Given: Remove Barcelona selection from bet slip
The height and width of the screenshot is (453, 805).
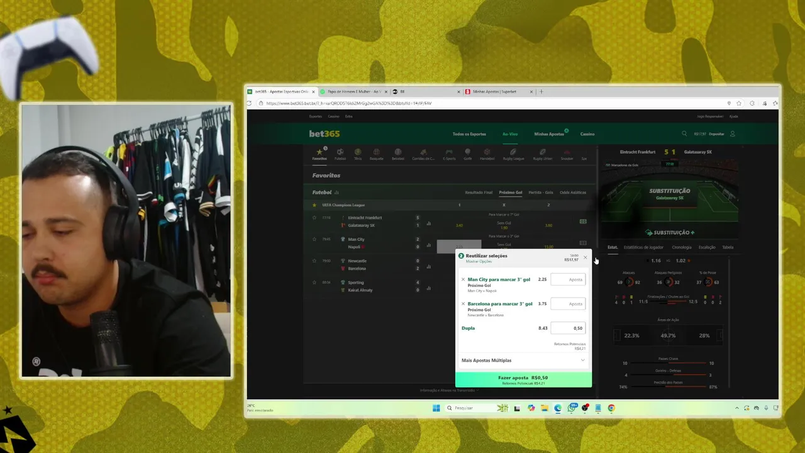Looking at the screenshot, I should tap(463, 304).
